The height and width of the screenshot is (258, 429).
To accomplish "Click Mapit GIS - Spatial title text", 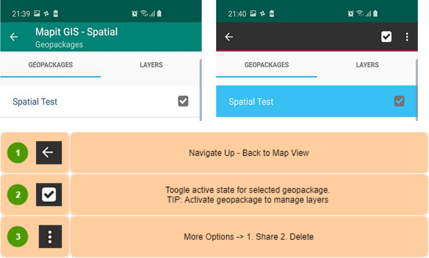I will tap(76, 32).
